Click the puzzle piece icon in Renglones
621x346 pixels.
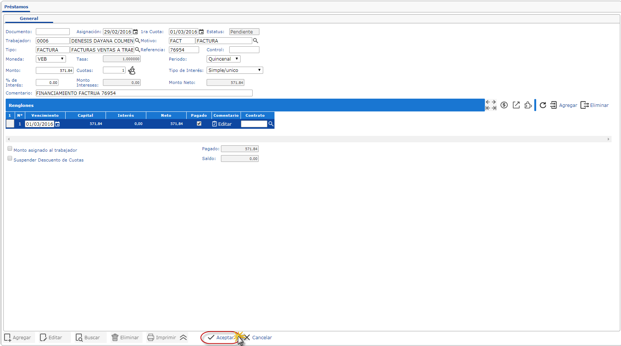pos(528,105)
